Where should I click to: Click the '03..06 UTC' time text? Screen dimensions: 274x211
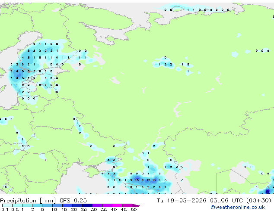point(226,201)
